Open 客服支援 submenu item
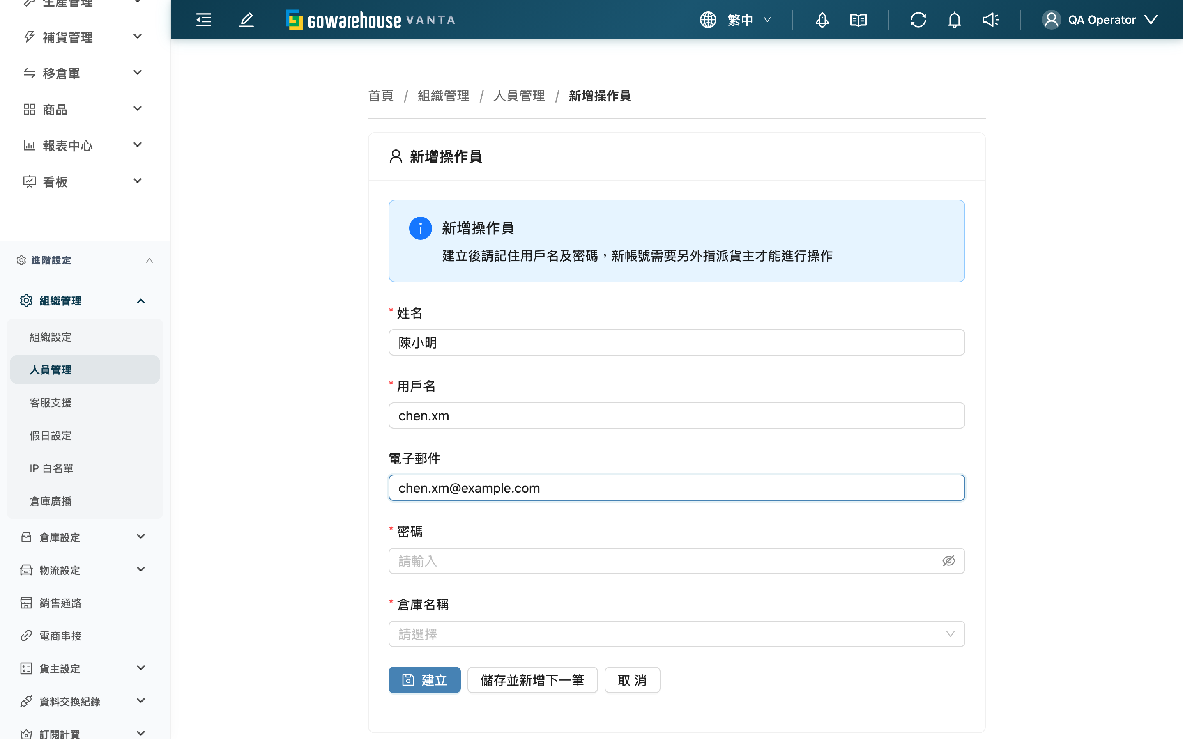The height and width of the screenshot is (739, 1183). 85,402
